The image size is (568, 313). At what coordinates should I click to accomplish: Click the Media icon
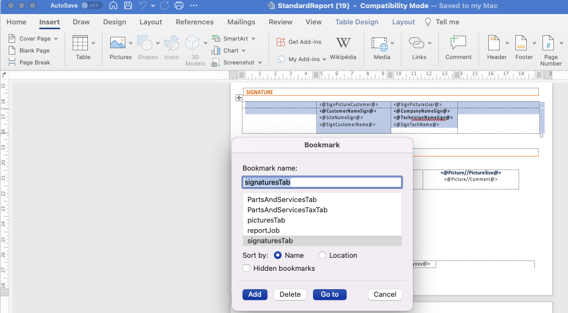coord(380,44)
